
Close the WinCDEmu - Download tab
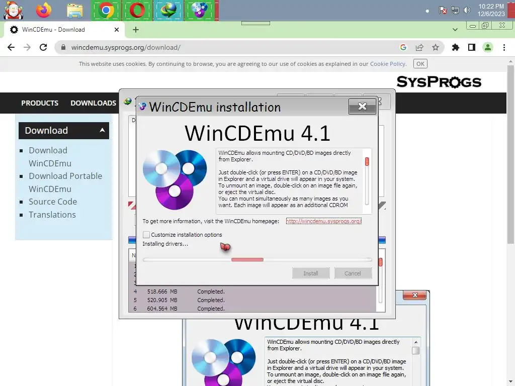pos(116,30)
